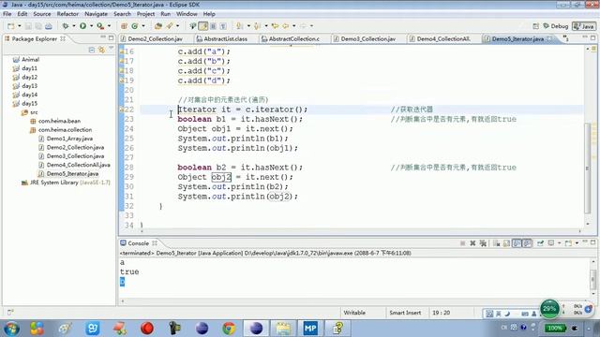
Task: Click the MP taskbar application icon
Action: [310, 329]
